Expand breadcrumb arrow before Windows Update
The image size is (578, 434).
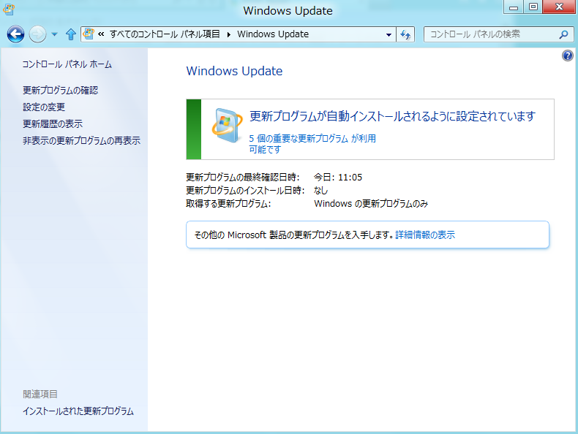[x=229, y=34]
